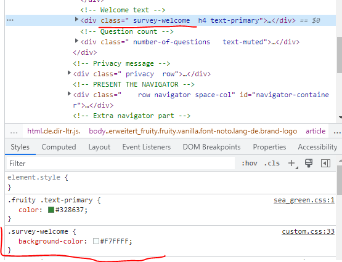Open color picker for #328637 swatch

[51, 210]
